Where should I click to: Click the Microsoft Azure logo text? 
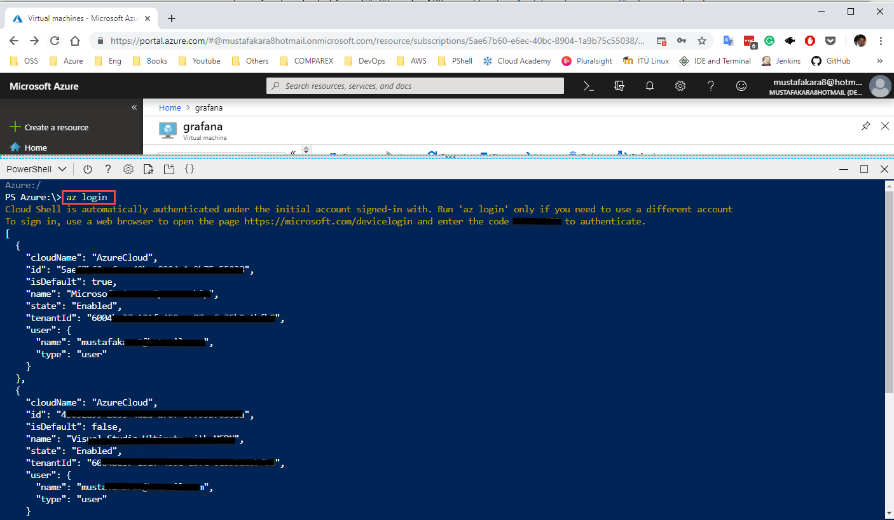44,86
